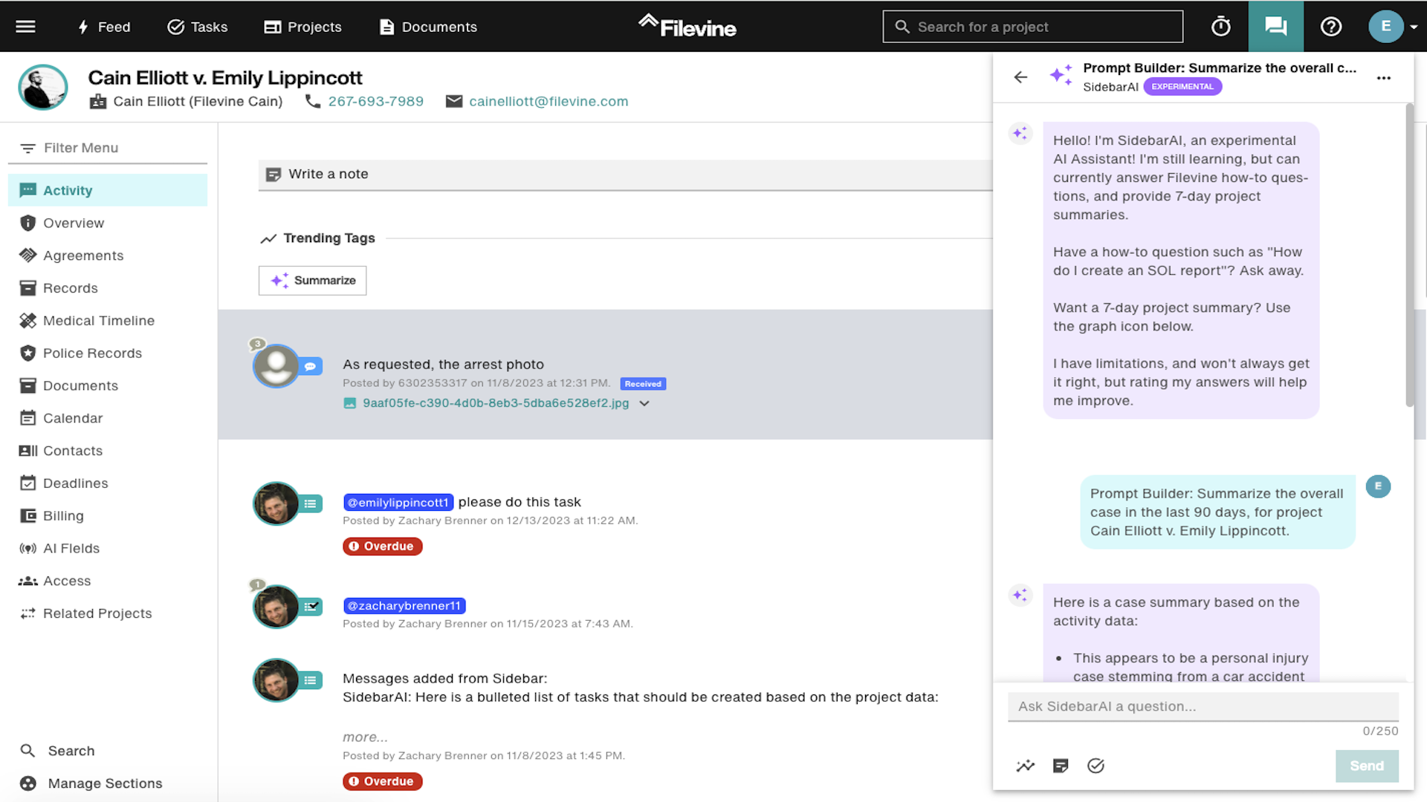The width and height of the screenshot is (1427, 802).
Task: Click task type icon on emilylippincott1 post
Action: 311,503
